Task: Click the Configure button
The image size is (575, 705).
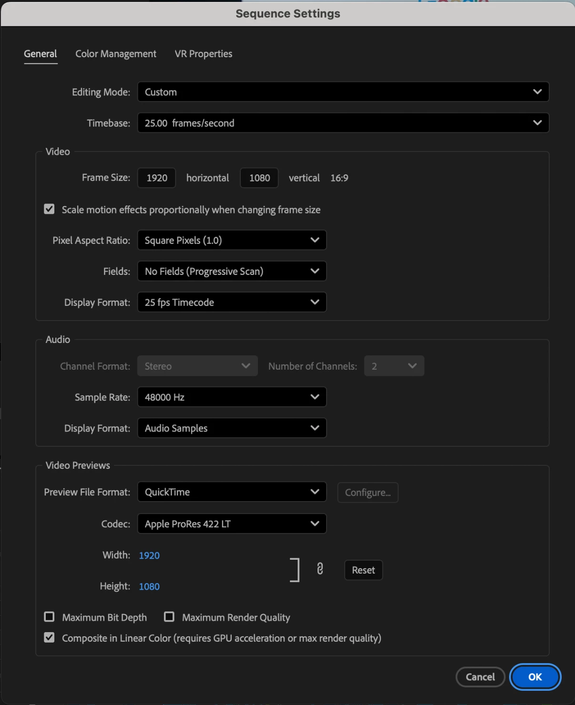Action: [x=368, y=493]
